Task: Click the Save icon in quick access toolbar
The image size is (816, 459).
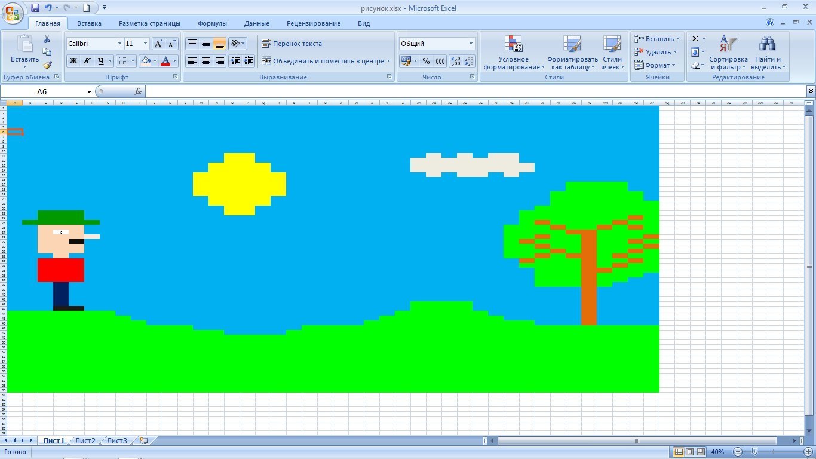Action: pos(35,8)
